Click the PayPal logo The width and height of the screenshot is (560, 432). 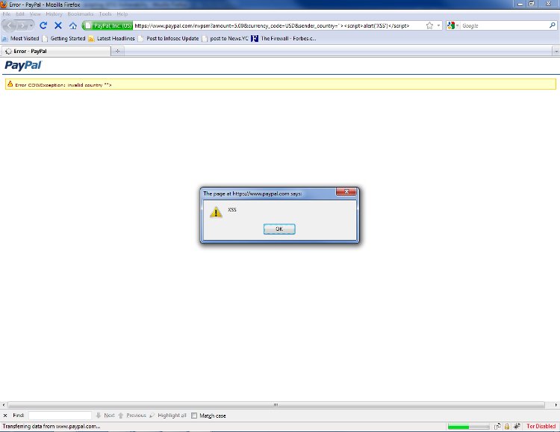pyautogui.click(x=23, y=66)
